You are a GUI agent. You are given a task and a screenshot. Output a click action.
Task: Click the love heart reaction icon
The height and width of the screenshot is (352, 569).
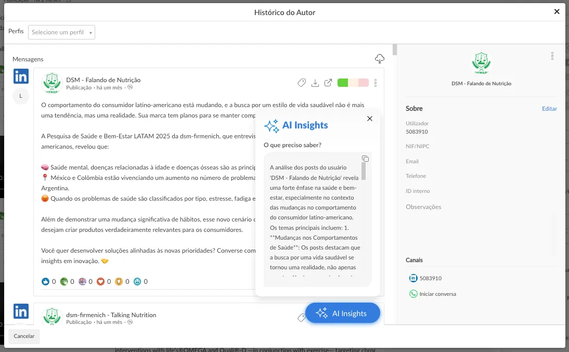100,282
